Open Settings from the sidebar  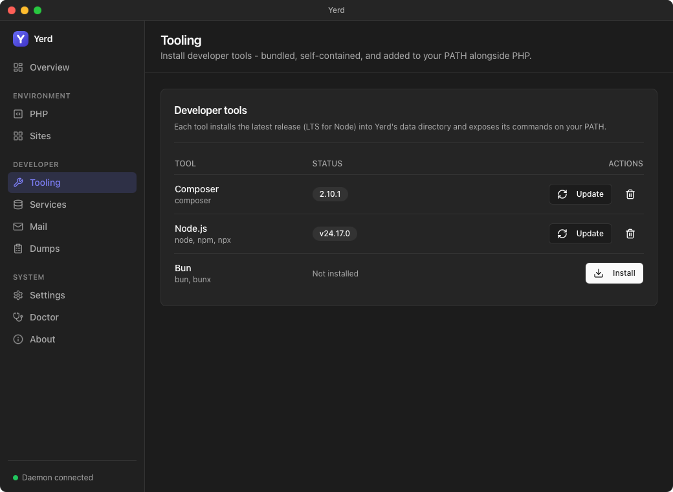click(72, 295)
